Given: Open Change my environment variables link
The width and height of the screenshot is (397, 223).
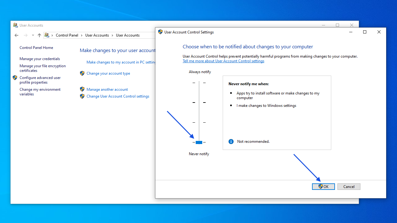Looking at the screenshot, I should (40, 92).
